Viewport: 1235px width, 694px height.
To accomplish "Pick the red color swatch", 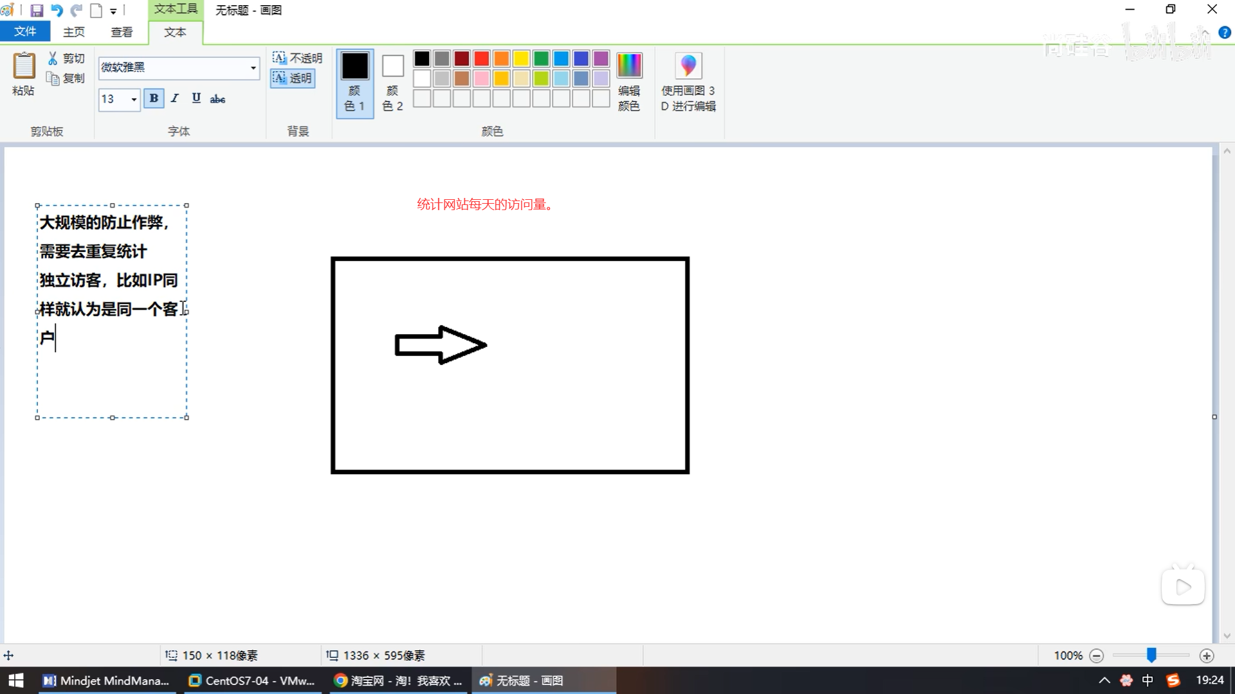I will coord(481,58).
